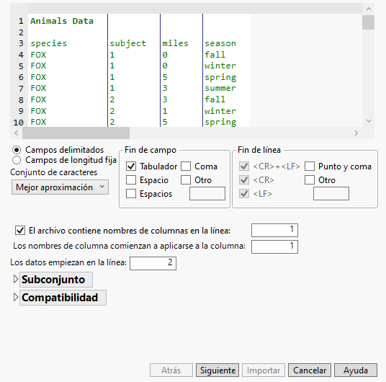Image resolution: width=386 pixels, height=382 pixels.
Task: Click the Siguiente button
Action: pyautogui.click(x=217, y=370)
